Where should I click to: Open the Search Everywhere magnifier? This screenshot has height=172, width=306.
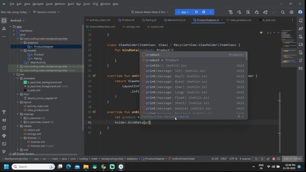[x=283, y=12]
